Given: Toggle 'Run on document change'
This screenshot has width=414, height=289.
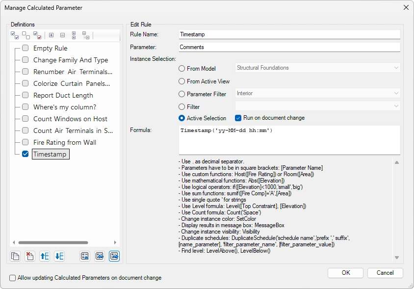Looking at the screenshot, I should (237, 118).
